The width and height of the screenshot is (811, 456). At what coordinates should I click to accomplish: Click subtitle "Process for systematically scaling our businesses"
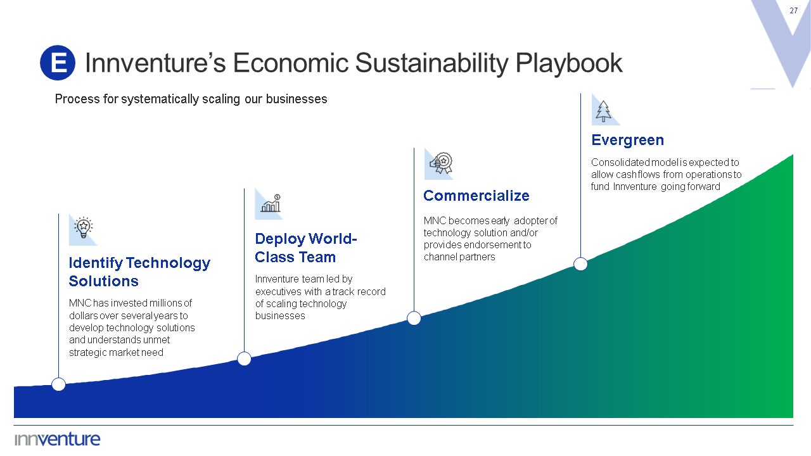click(x=191, y=99)
